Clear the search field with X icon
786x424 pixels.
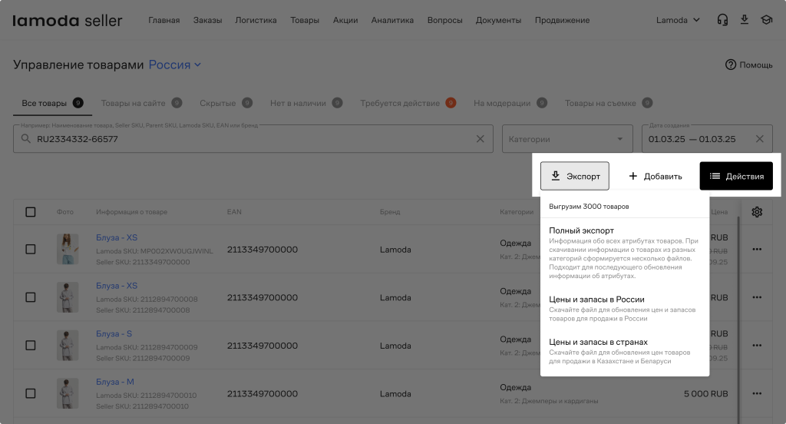[x=481, y=139]
